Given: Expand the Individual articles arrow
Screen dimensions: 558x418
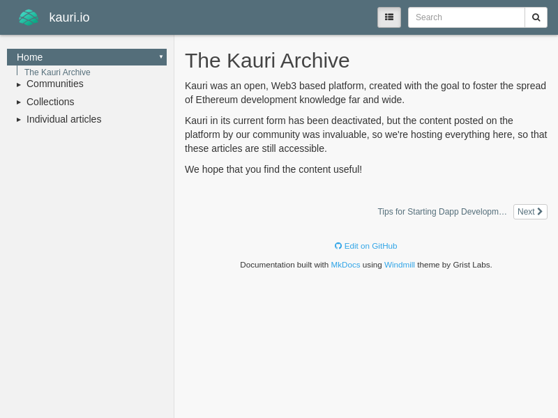Looking at the screenshot, I should tap(19, 120).
